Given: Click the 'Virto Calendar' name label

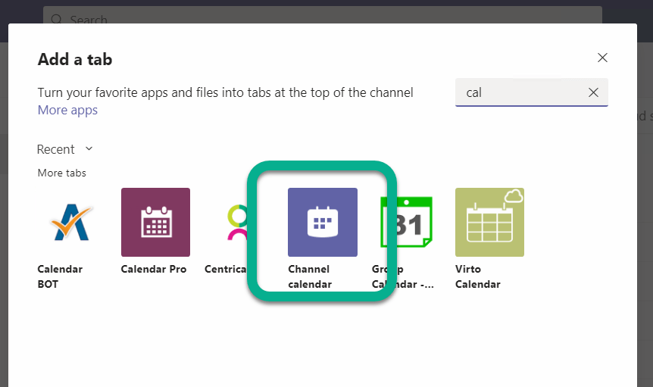Looking at the screenshot, I should pos(477,276).
